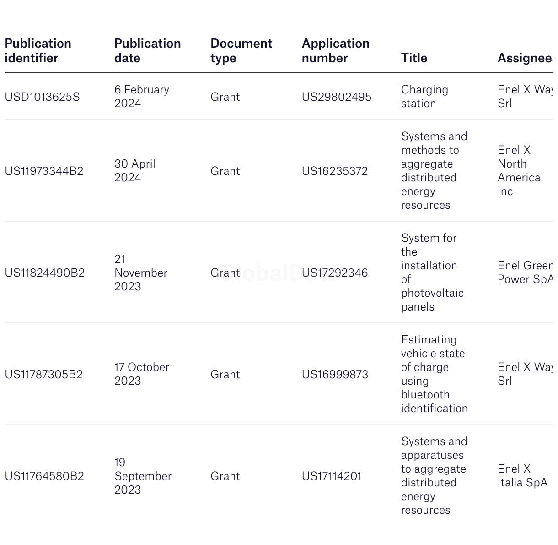Select publication identifier US11787305B2
Image resolution: width=558 pixels, height=545 pixels.
click(x=44, y=375)
